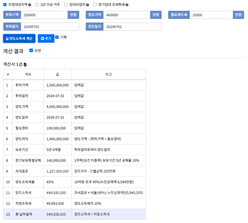The image size is (248, 223).
Task: Click note 양도소득세의 10%
Action: (x=88, y=203)
